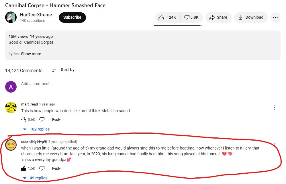Expand description with Show more
286x184 pixels.
31,54
